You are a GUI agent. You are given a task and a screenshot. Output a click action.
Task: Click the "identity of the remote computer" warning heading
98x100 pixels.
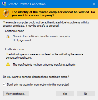[53, 13]
